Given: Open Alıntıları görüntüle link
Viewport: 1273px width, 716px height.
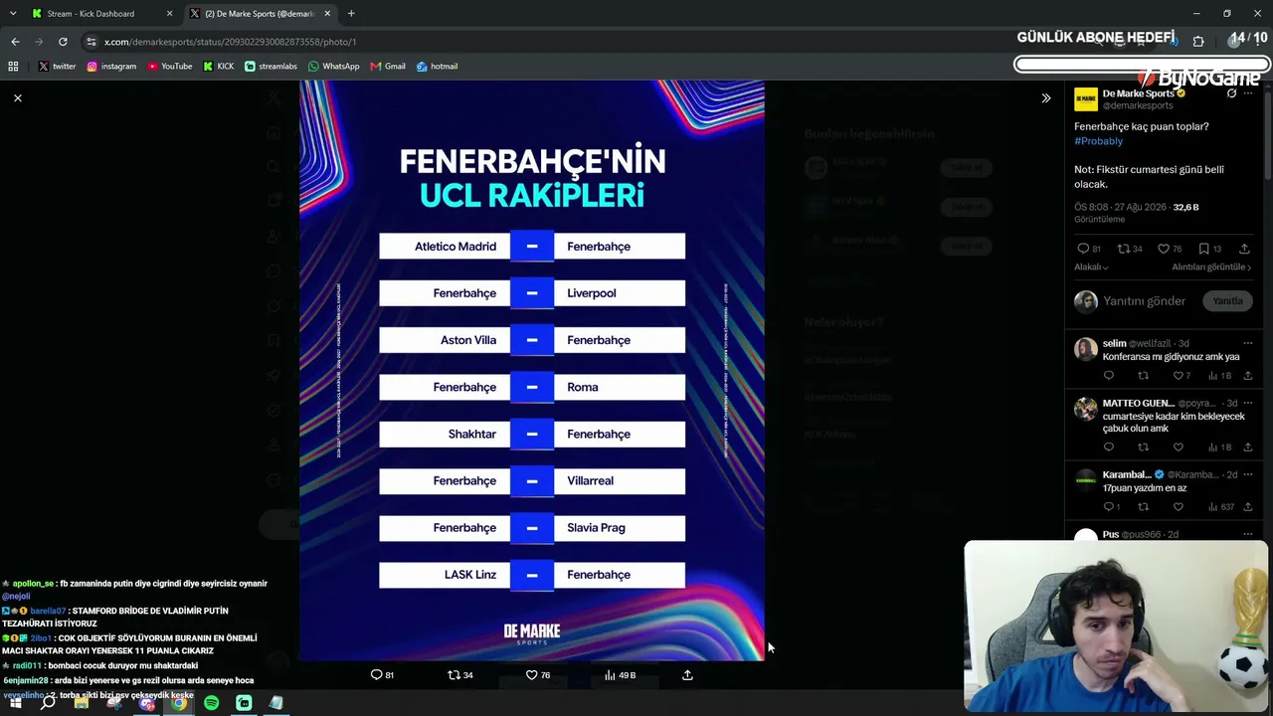Looking at the screenshot, I should (x=1211, y=268).
